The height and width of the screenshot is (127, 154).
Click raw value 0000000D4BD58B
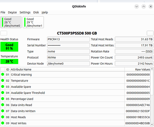(138, 123)
